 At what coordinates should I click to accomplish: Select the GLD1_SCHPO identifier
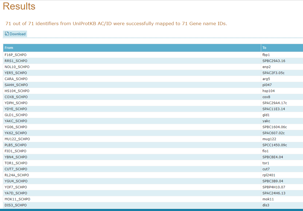tap(16, 115)
